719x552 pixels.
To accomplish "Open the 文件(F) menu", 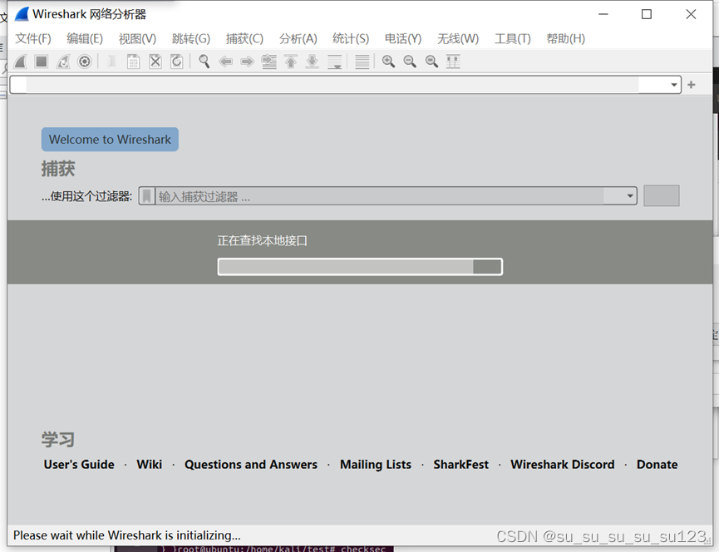I will pos(33,38).
